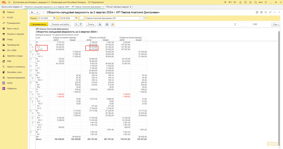
Task: Open print preview icon in the form header
Action: pos(266,12)
